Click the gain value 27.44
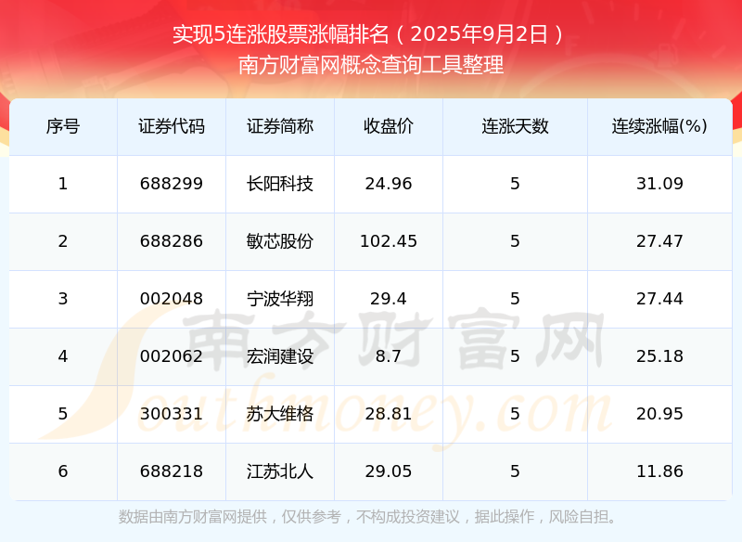Viewport: 742px width, 542px height. click(x=659, y=299)
